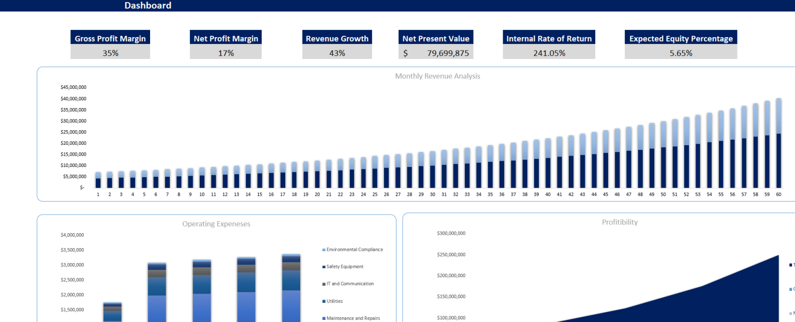Click the IT and Communication legend swatch

coord(324,283)
